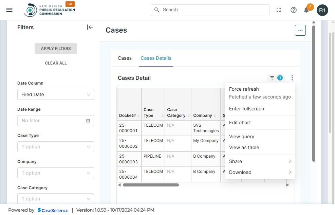Select View as table menu item
The width and height of the screenshot is (335, 215).
pos(260,147)
